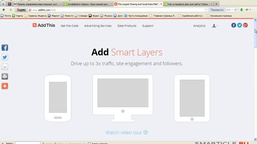
Task: Click Watch video tour link
Action: click(x=127, y=132)
